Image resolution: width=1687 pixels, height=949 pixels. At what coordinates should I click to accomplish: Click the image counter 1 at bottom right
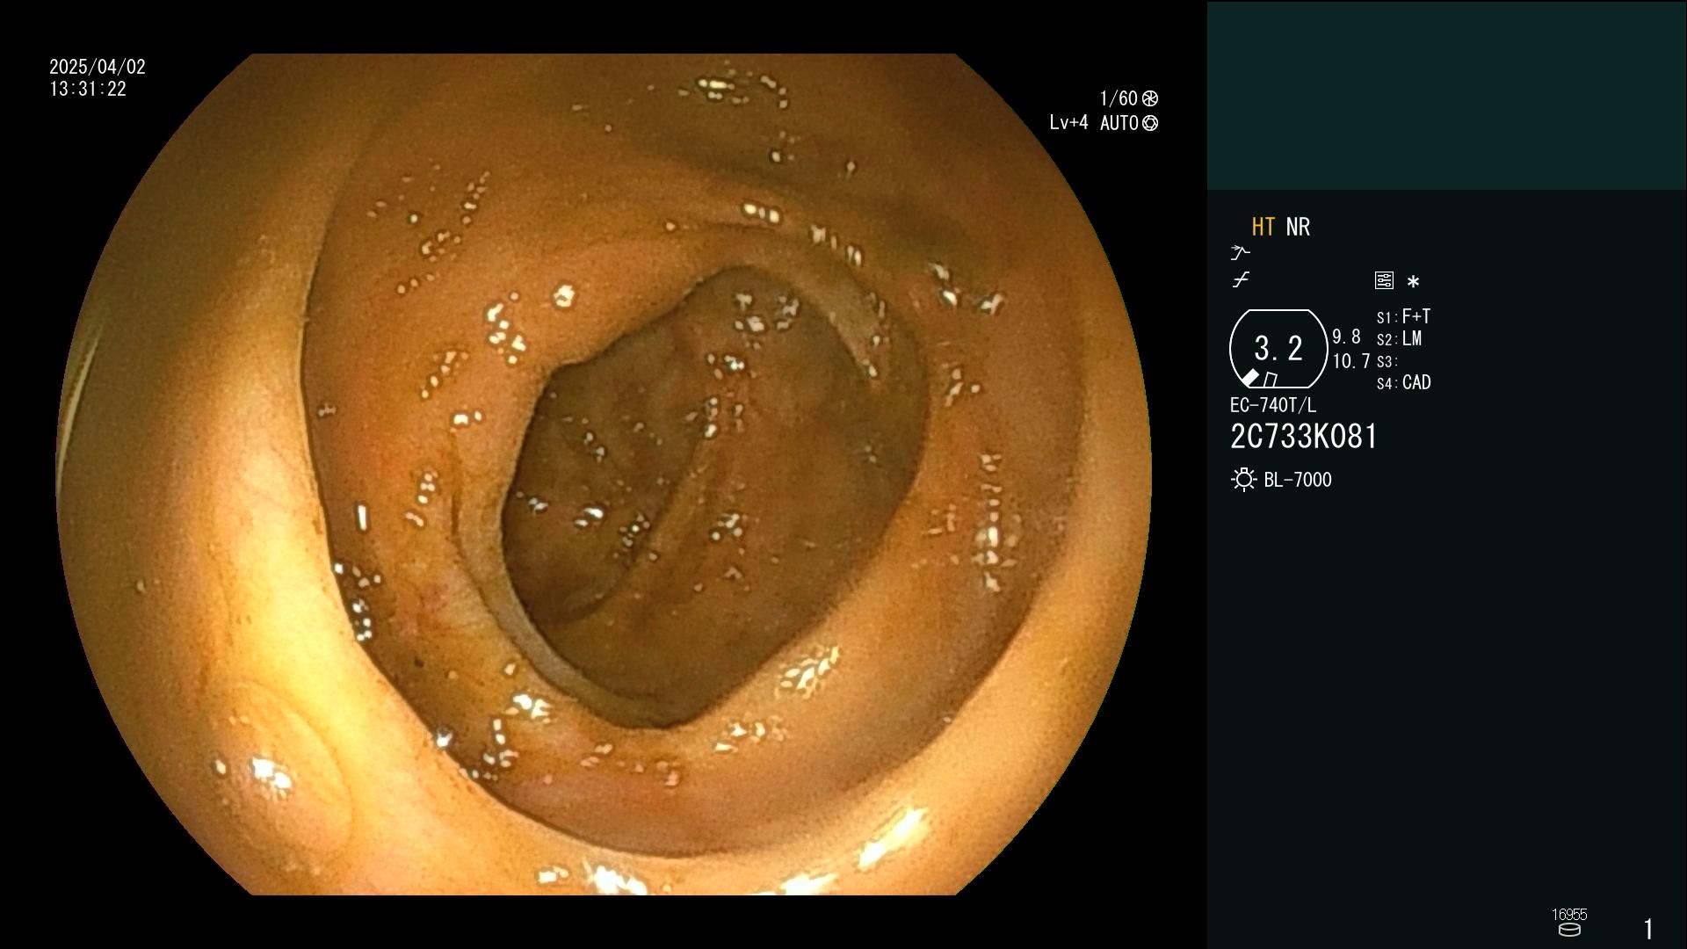[x=1648, y=929]
